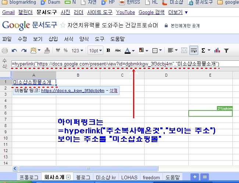Viewport: 239px width, 183px height.
Task: Open the 리더 link
Action: pos(78,12)
